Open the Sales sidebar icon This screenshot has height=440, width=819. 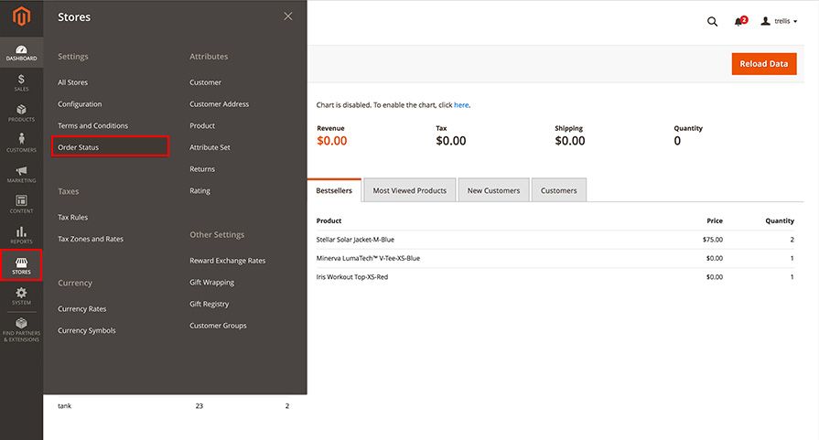pyautogui.click(x=21, y=83)
